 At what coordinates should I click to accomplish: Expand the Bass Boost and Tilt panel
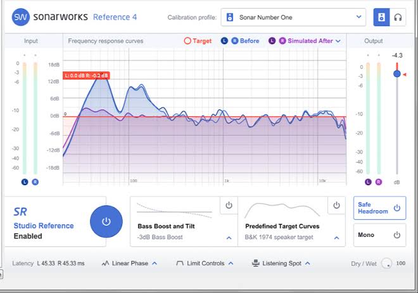(x=229, y=237)
